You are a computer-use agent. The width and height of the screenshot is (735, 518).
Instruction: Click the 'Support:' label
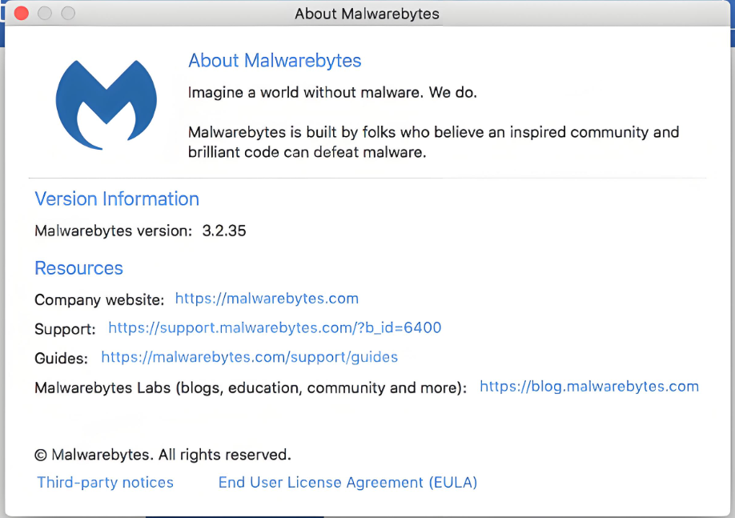tap(65, 329)
